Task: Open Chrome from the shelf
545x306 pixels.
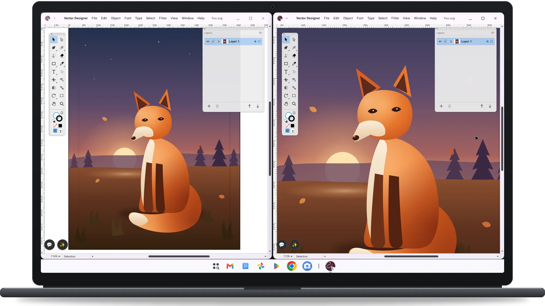Action: click(x=292, y=266)
